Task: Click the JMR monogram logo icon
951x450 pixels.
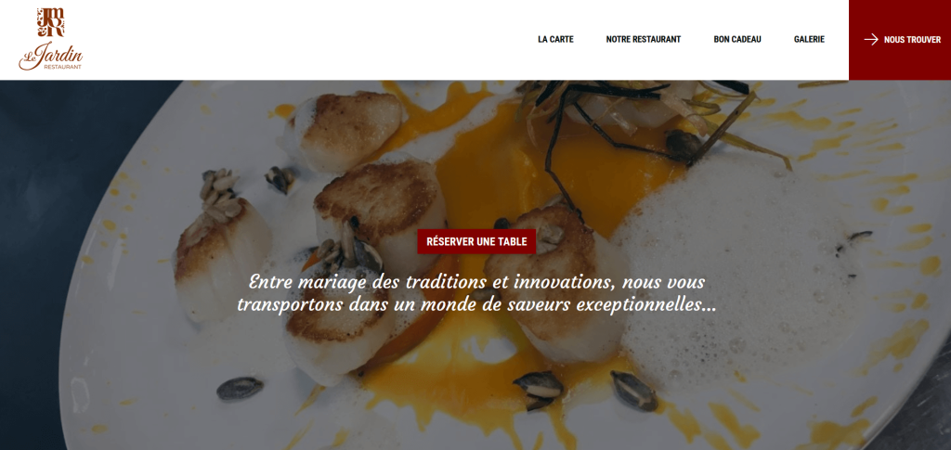Action: (51, 22)
